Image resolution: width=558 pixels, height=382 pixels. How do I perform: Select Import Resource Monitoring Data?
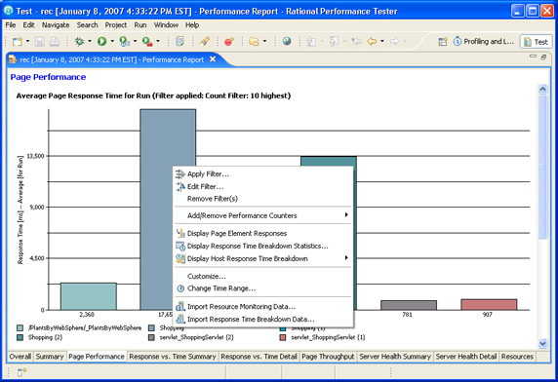263,307
